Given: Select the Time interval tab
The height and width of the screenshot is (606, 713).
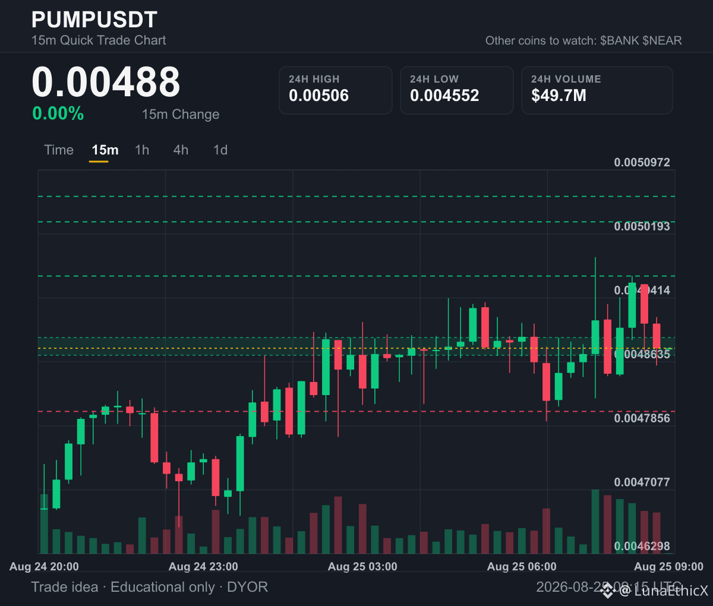Looking at the screenshot, I should click(x=59, y=150).
